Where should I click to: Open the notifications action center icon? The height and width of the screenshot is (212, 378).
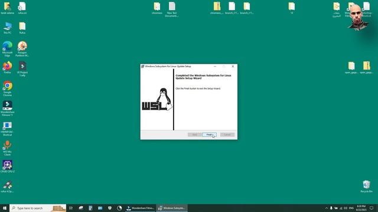(x=372, y=208)
